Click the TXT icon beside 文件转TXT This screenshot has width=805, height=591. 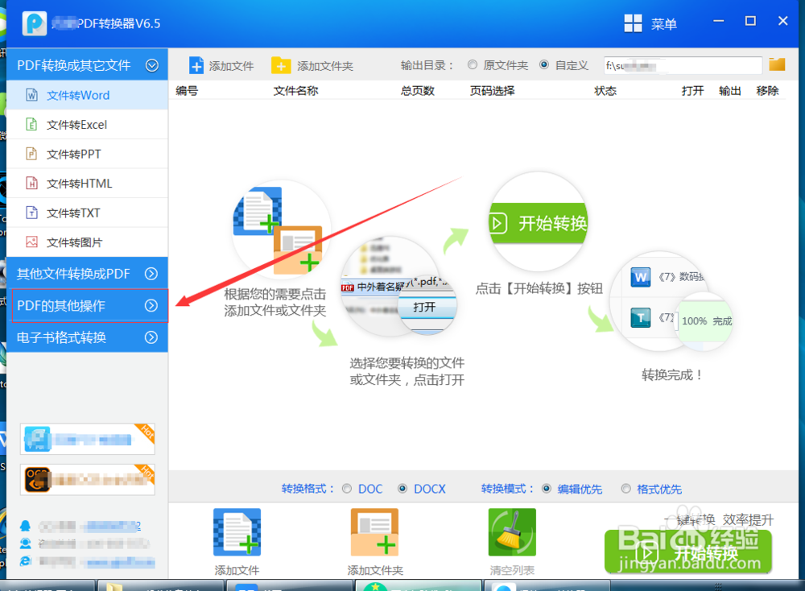point(32,213)
